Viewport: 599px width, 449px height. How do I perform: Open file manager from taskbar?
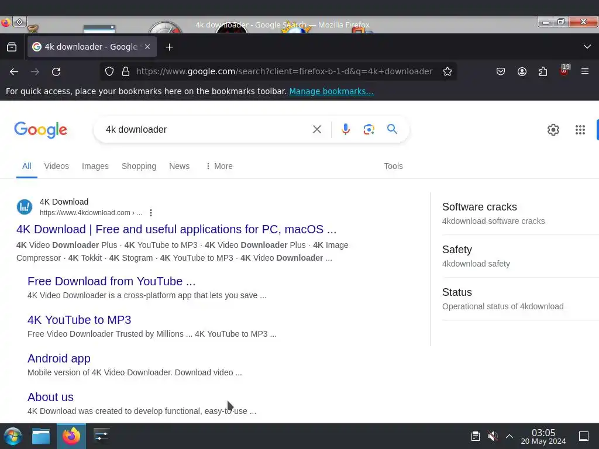41,436
